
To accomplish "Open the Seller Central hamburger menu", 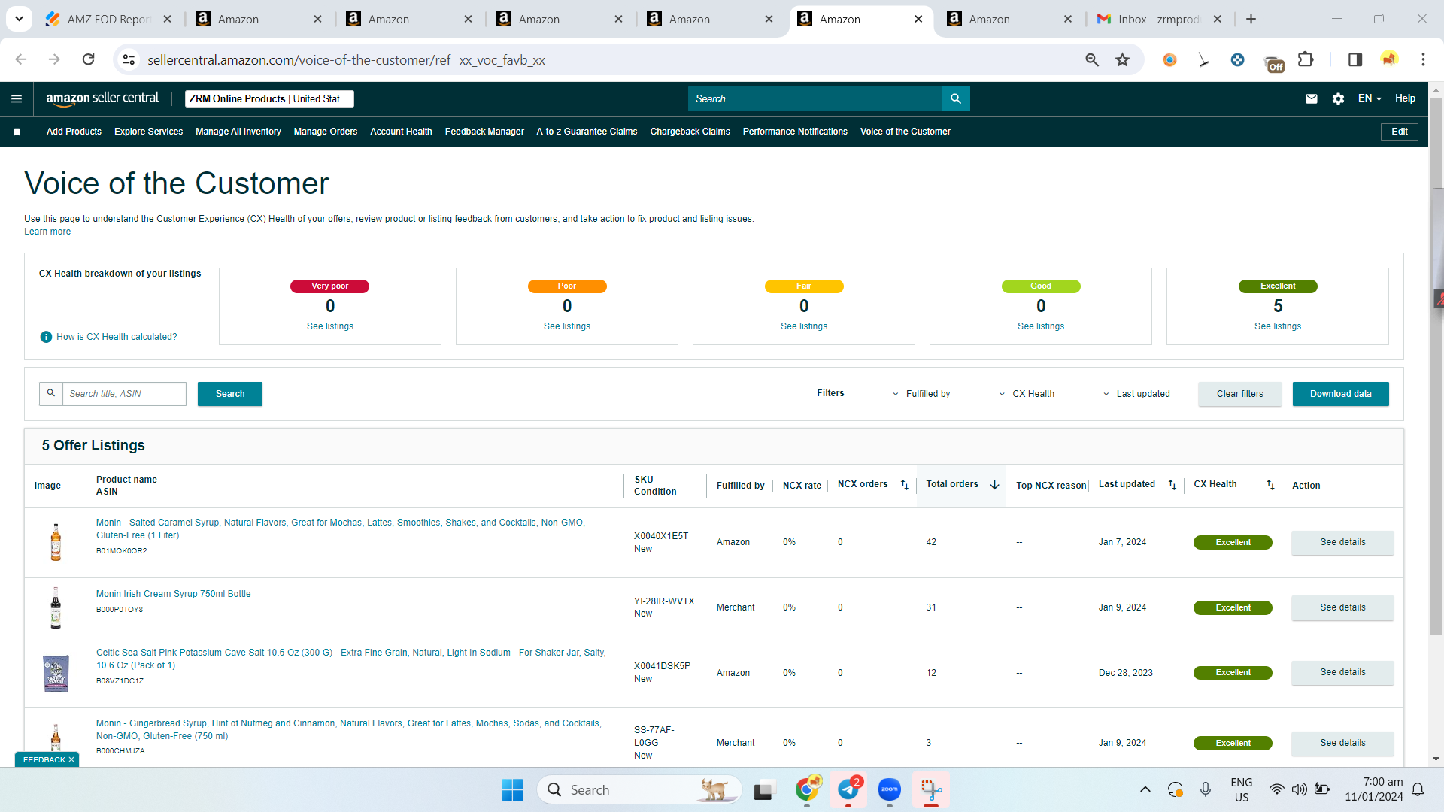I will coord(17,98).
